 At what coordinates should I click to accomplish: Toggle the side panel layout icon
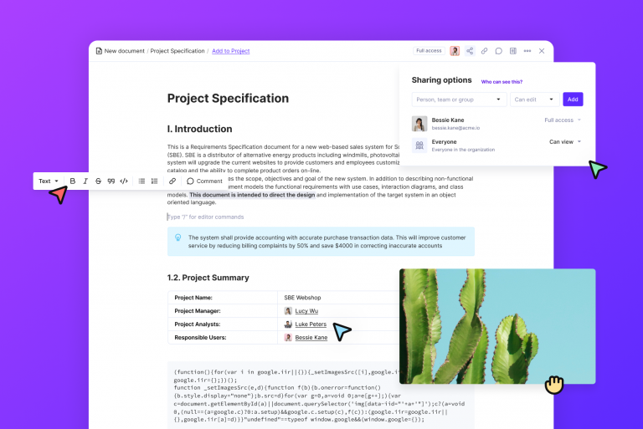tap(513, 51)
